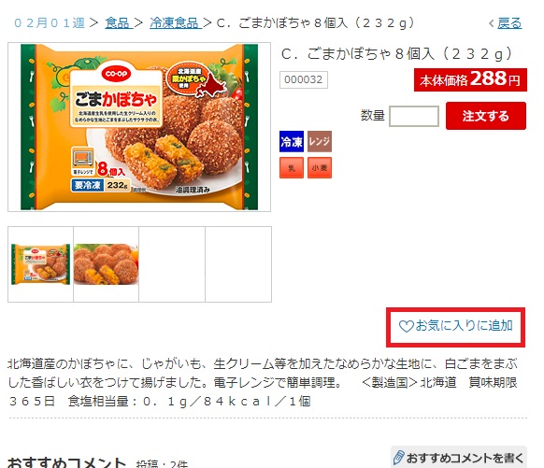Viewport: 544px width, 468px height.
Task: Click the 乳 allergen icon
Action: coord(292,168)
